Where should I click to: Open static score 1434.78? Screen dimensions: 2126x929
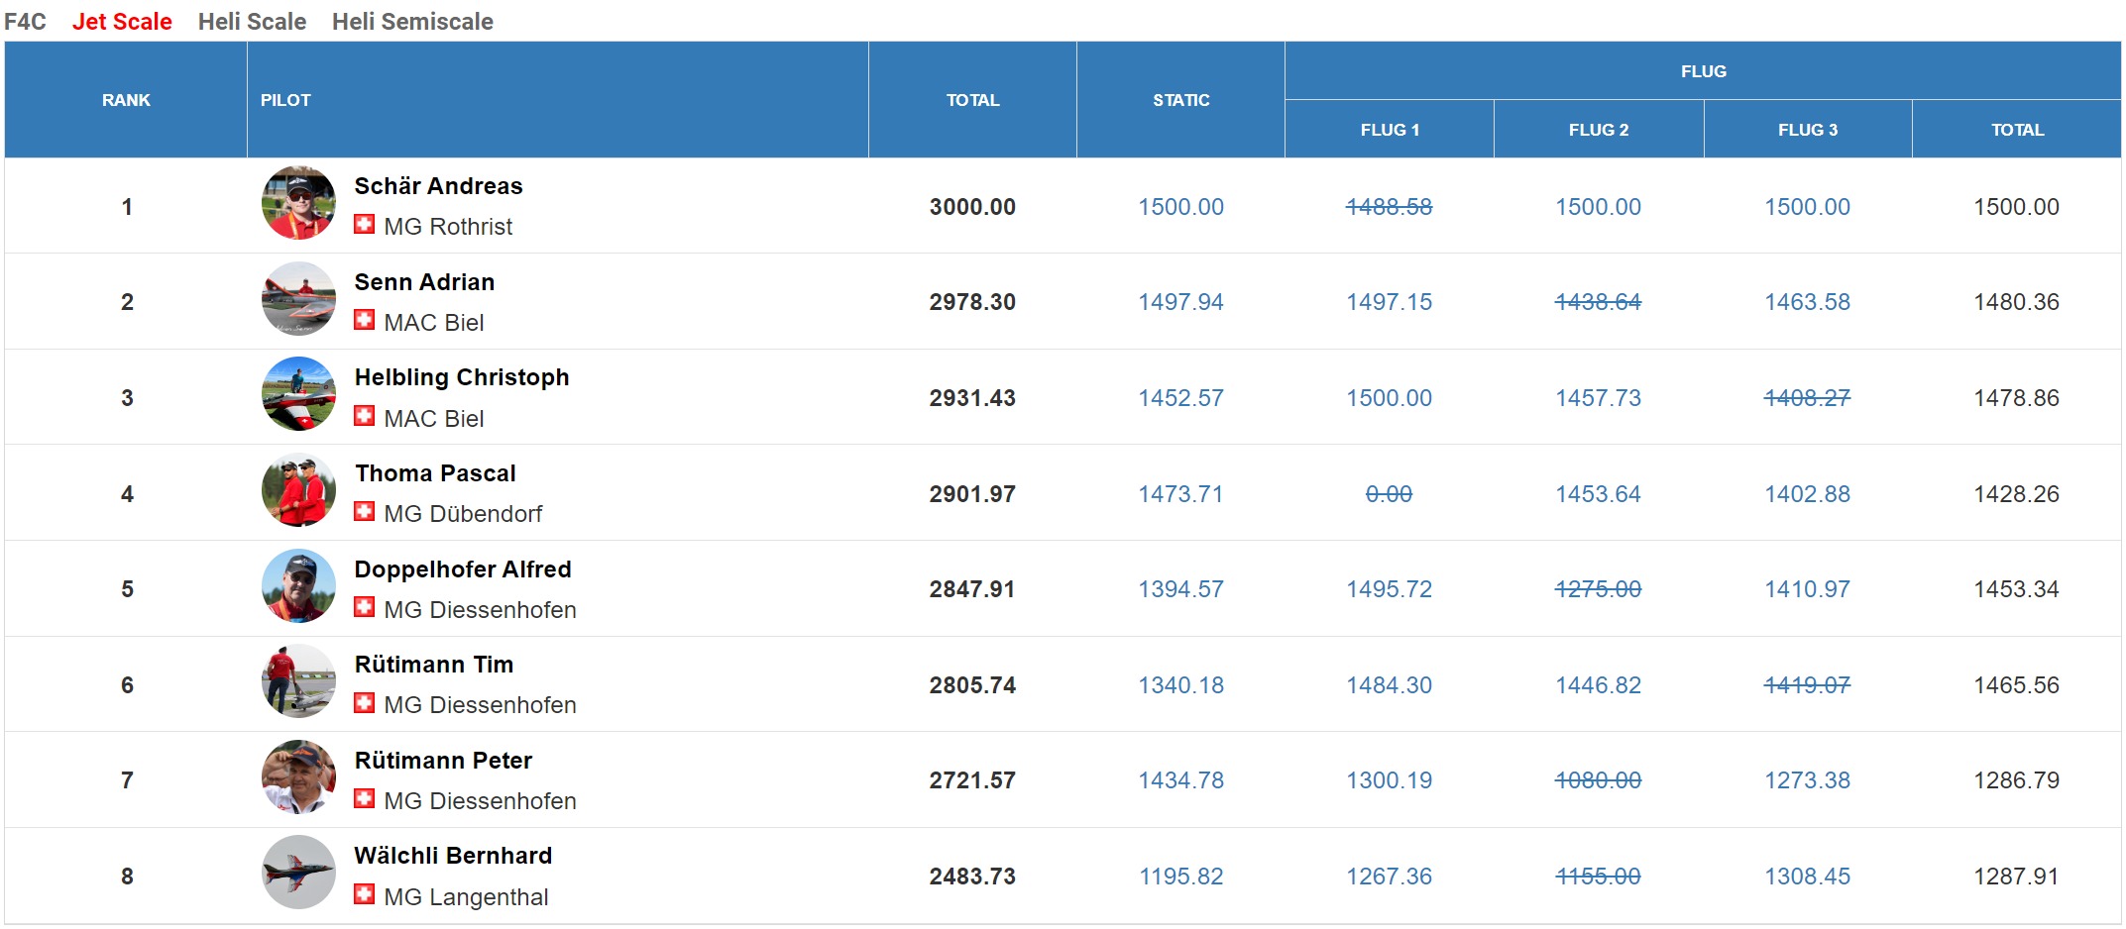(x=1180, y=780)
